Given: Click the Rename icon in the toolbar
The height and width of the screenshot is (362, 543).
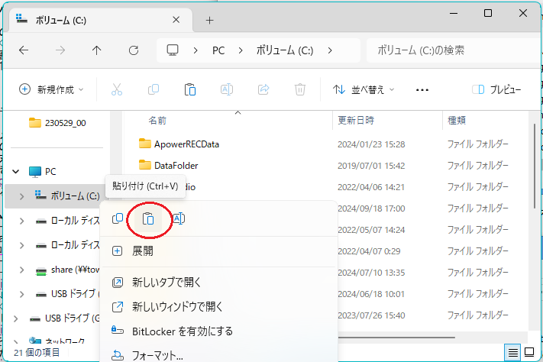Looking at the screenshot, I should point(227,89).
